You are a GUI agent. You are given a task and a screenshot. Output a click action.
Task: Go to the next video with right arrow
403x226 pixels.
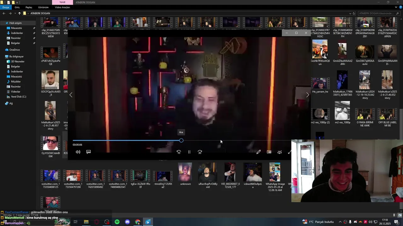308,95
